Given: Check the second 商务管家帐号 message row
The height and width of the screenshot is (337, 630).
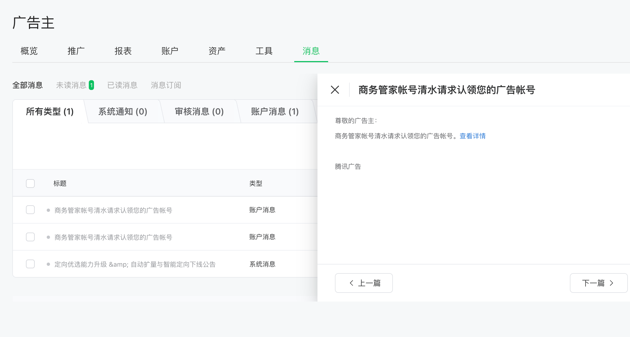Looking at the screenshot, I should coord(30,237).
